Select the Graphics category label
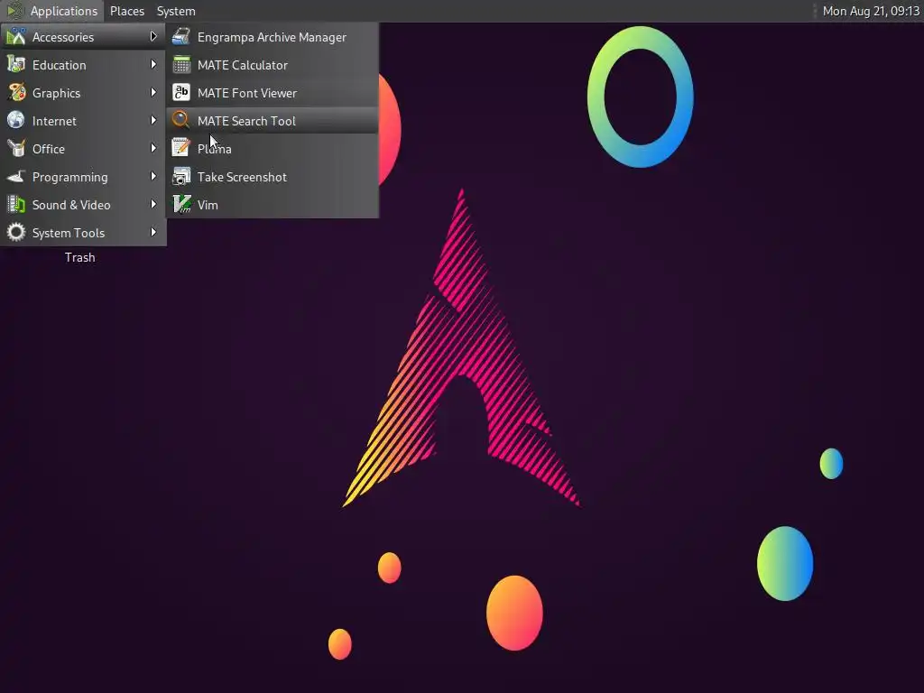 coord(56,93)
